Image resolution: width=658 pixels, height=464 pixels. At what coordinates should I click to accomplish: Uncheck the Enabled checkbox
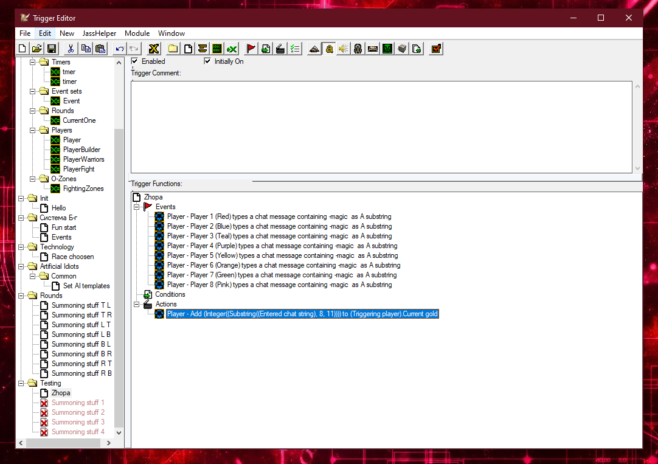pyautogui.click(x=135, y=61)
